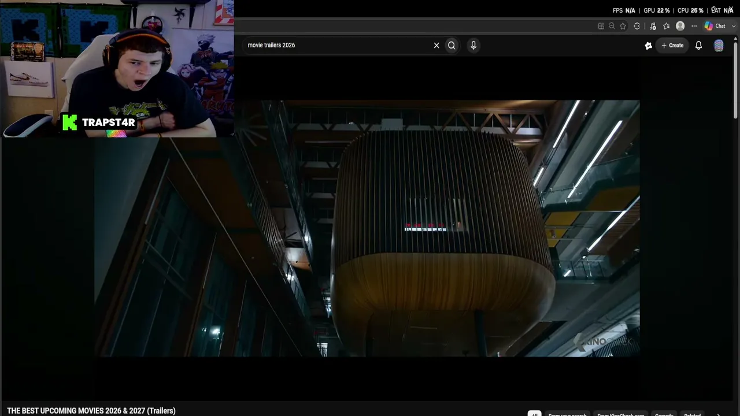
Task: Bookmark this page with the star icon
Action: [x=623, y=26]
